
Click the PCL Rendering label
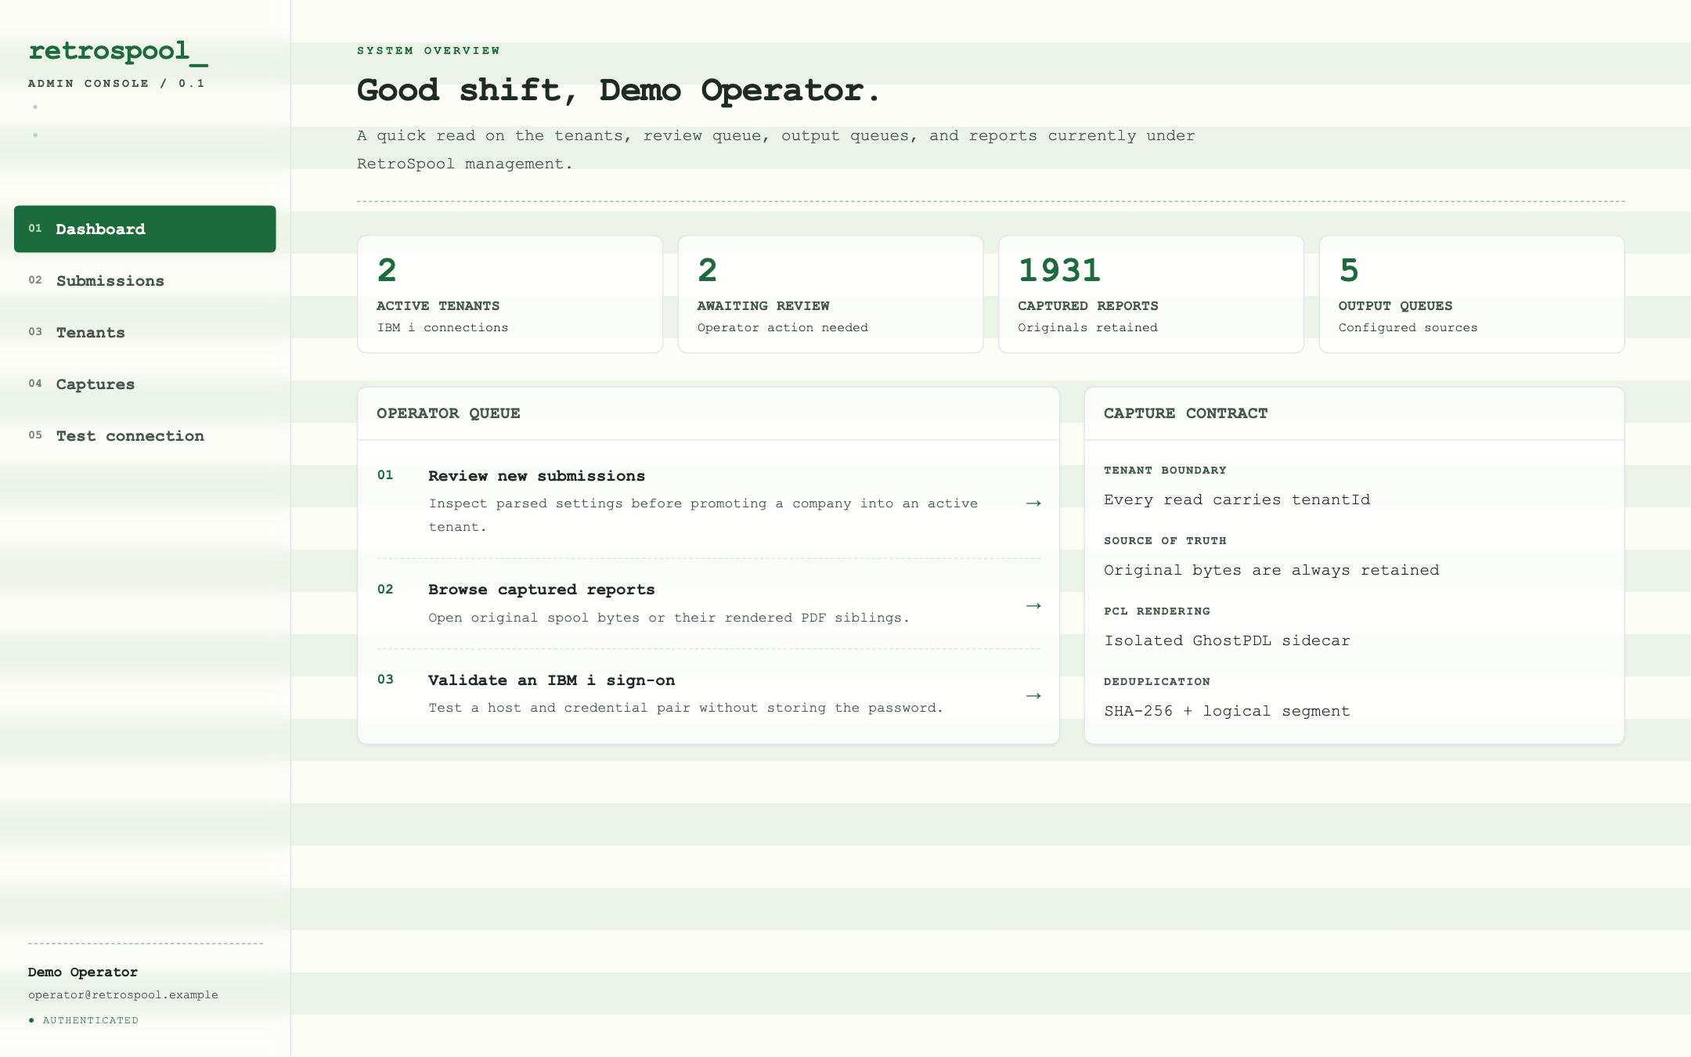[1157, 611]
